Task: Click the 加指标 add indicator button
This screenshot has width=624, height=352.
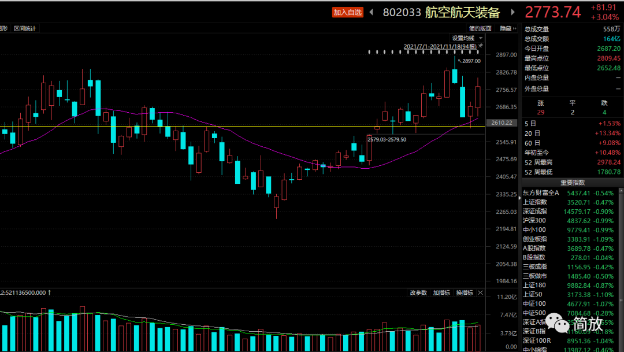Action: click(x=441, y=293)
